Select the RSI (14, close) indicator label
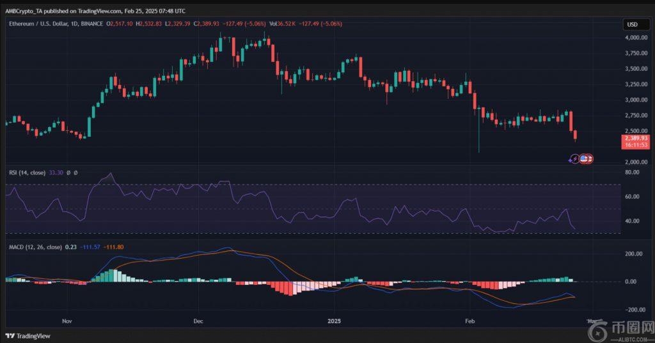The height and width of the screenshot is (343, 655). pyautogui.click(x=27, y=172)
